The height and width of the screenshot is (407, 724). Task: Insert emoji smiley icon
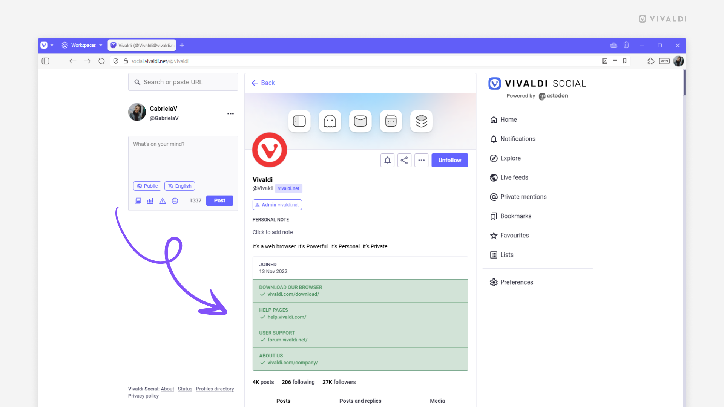[x=175, y=201]
